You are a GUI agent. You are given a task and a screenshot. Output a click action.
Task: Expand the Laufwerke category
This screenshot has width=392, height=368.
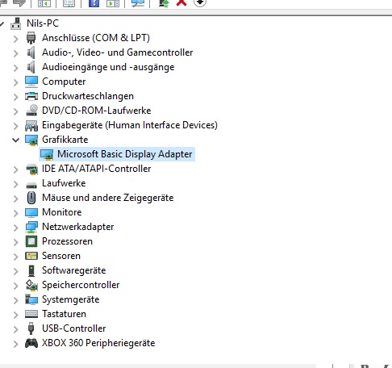pyautogui.click(x=16, y=184)
